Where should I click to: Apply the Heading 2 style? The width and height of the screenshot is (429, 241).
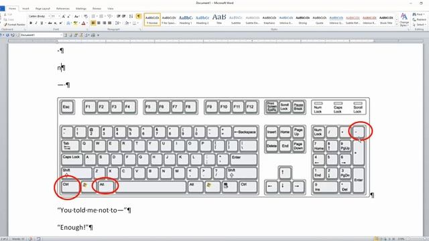pyautogui.click(x=202, y=19)
